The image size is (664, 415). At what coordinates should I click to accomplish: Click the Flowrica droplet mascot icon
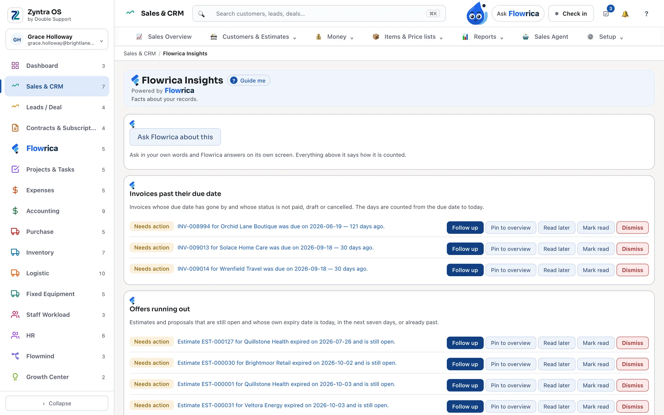click(x=477, y=13)
